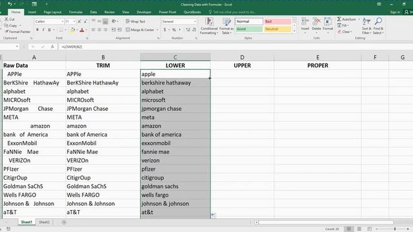
Task: Increase font size with the large A
Action: [79, 21]
